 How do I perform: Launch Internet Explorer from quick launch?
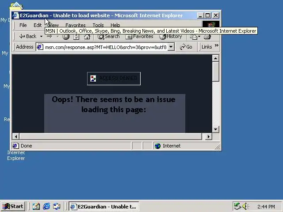tap(46, 206)
